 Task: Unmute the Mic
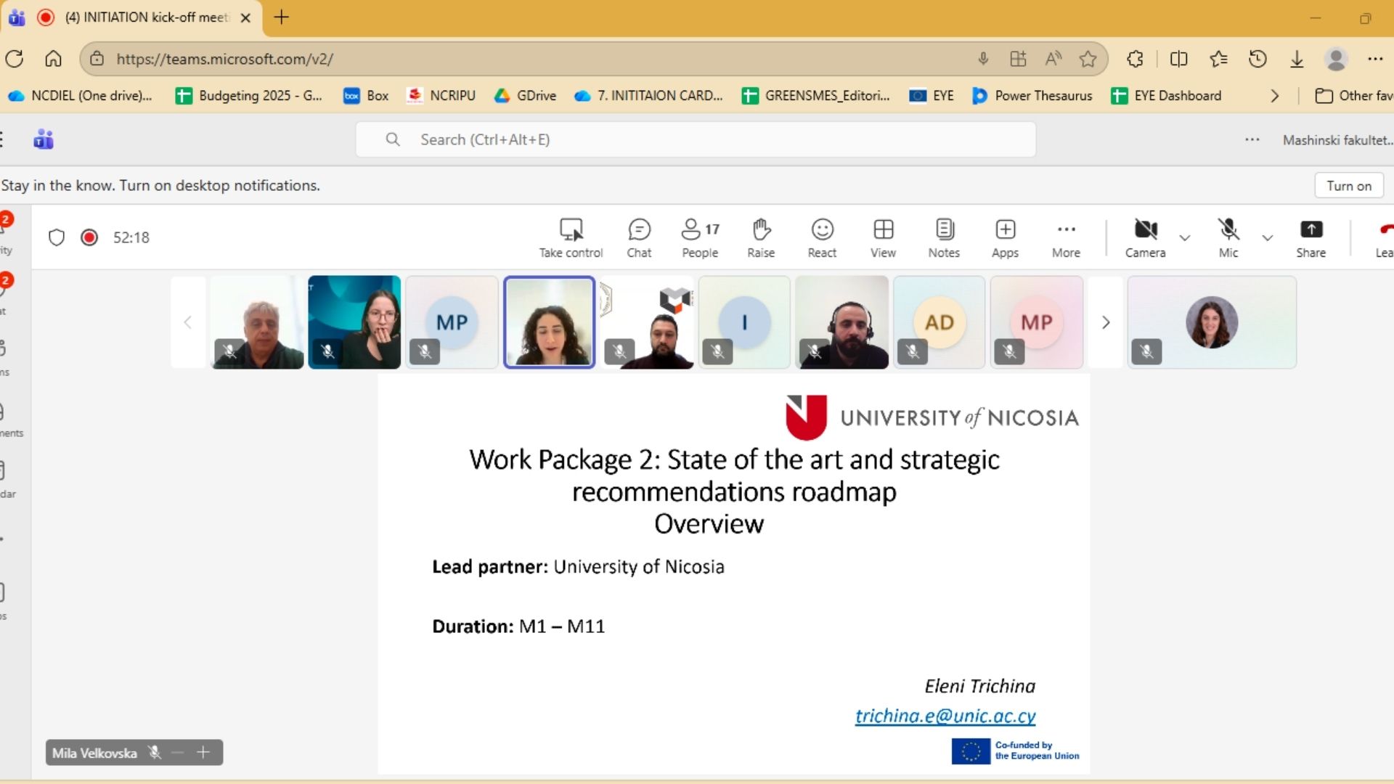[1228, 237]
